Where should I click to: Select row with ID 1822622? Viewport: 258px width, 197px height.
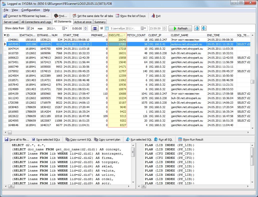coord(127,116)
